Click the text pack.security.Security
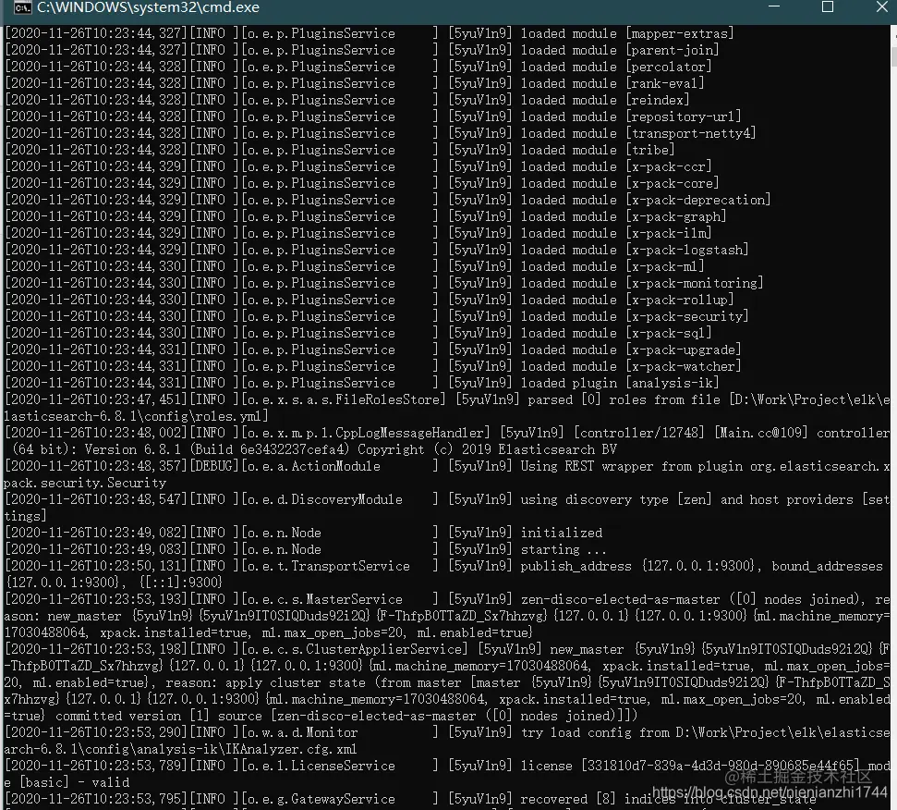The width and height of the screenshot is (897, 810). 85,483
